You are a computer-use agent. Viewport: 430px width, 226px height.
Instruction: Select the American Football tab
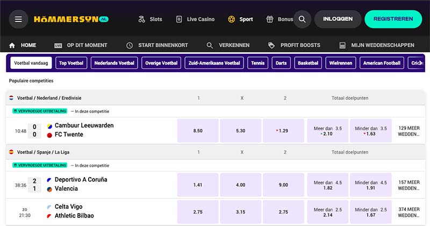point(382,63)
